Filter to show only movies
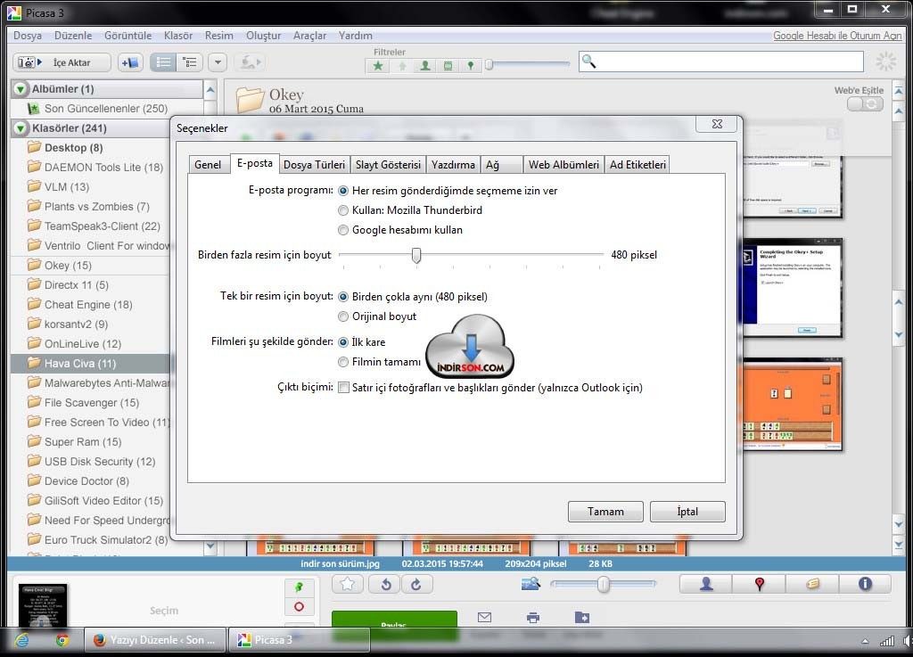The height and width of the screenshot is (657, 913). pyautogui.click(x=448, y=66)
